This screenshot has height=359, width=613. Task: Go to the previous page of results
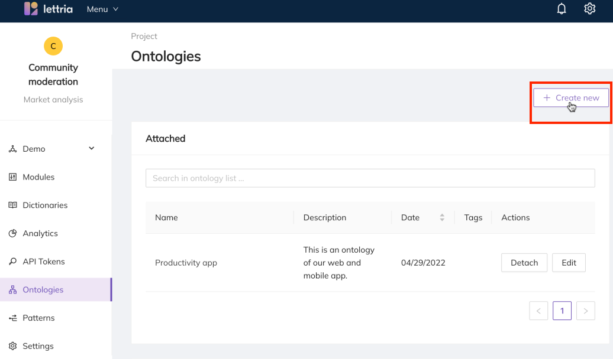538,311
